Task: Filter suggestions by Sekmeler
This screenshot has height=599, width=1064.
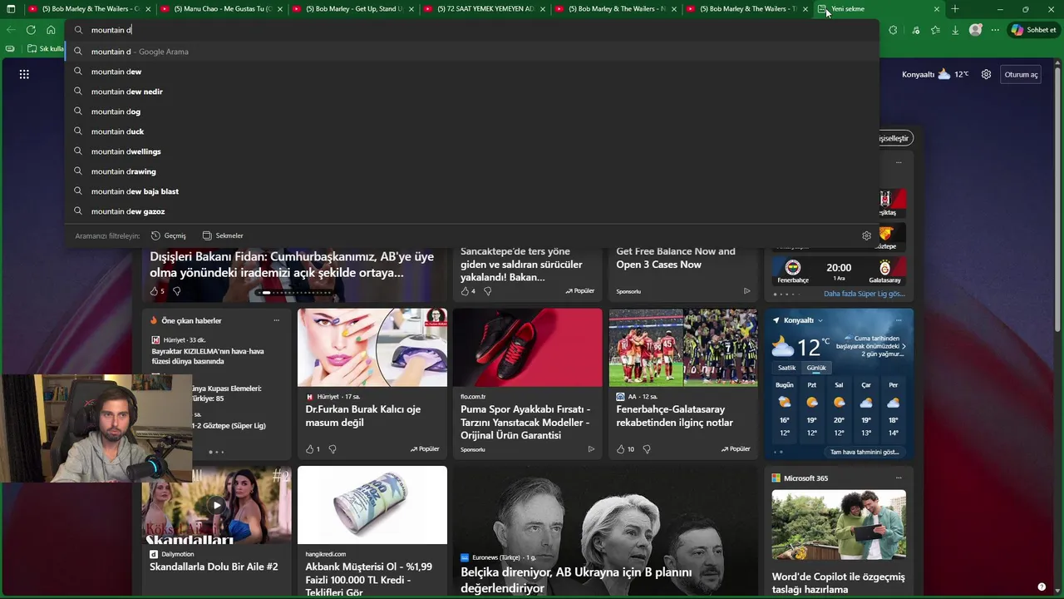Action: 223,235
